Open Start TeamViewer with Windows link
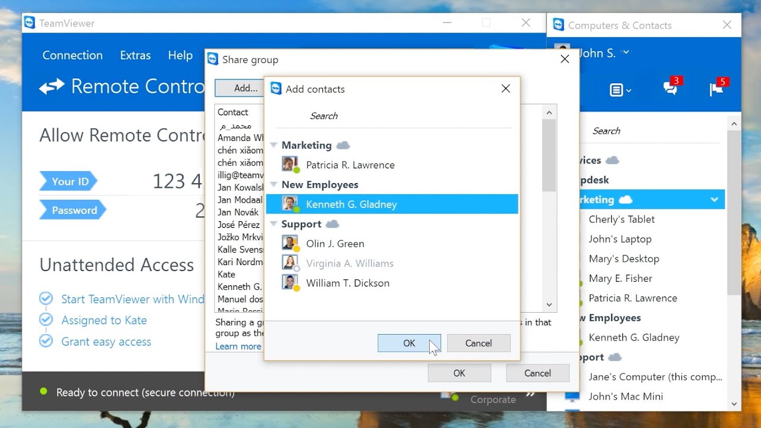The image size is (761, 428). click(133, 299)
